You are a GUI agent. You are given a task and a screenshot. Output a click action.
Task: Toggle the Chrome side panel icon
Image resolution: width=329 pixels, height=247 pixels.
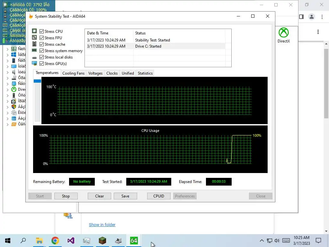(x=301, y=17)
